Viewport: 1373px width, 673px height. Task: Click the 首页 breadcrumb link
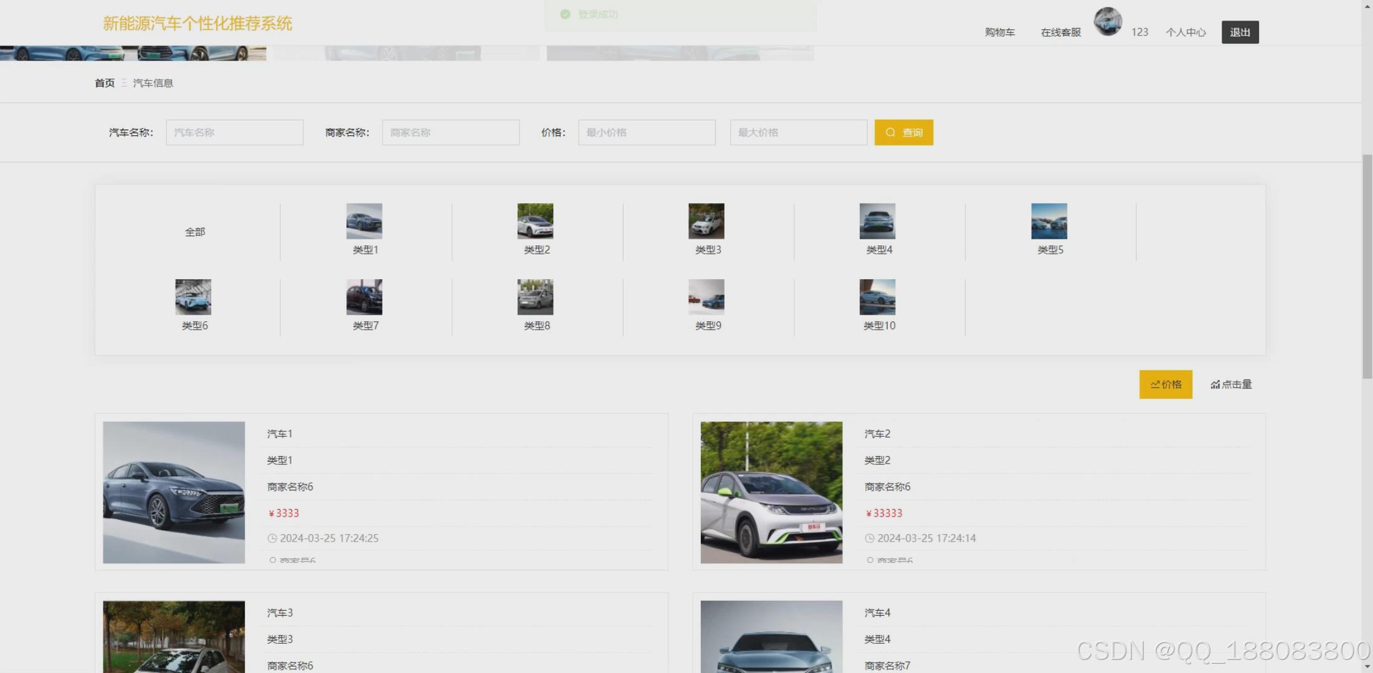[x=105, y=83]
